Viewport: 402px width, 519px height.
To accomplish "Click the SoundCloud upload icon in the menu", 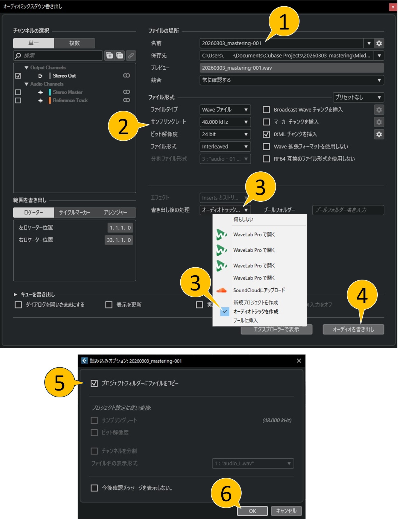I will click(221, 290).
